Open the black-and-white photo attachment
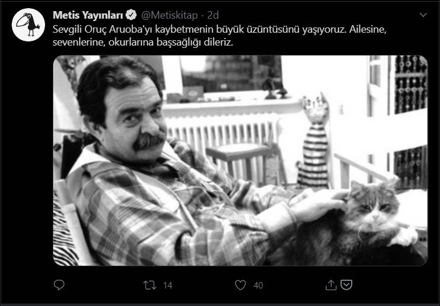 (x=240, y=161)
